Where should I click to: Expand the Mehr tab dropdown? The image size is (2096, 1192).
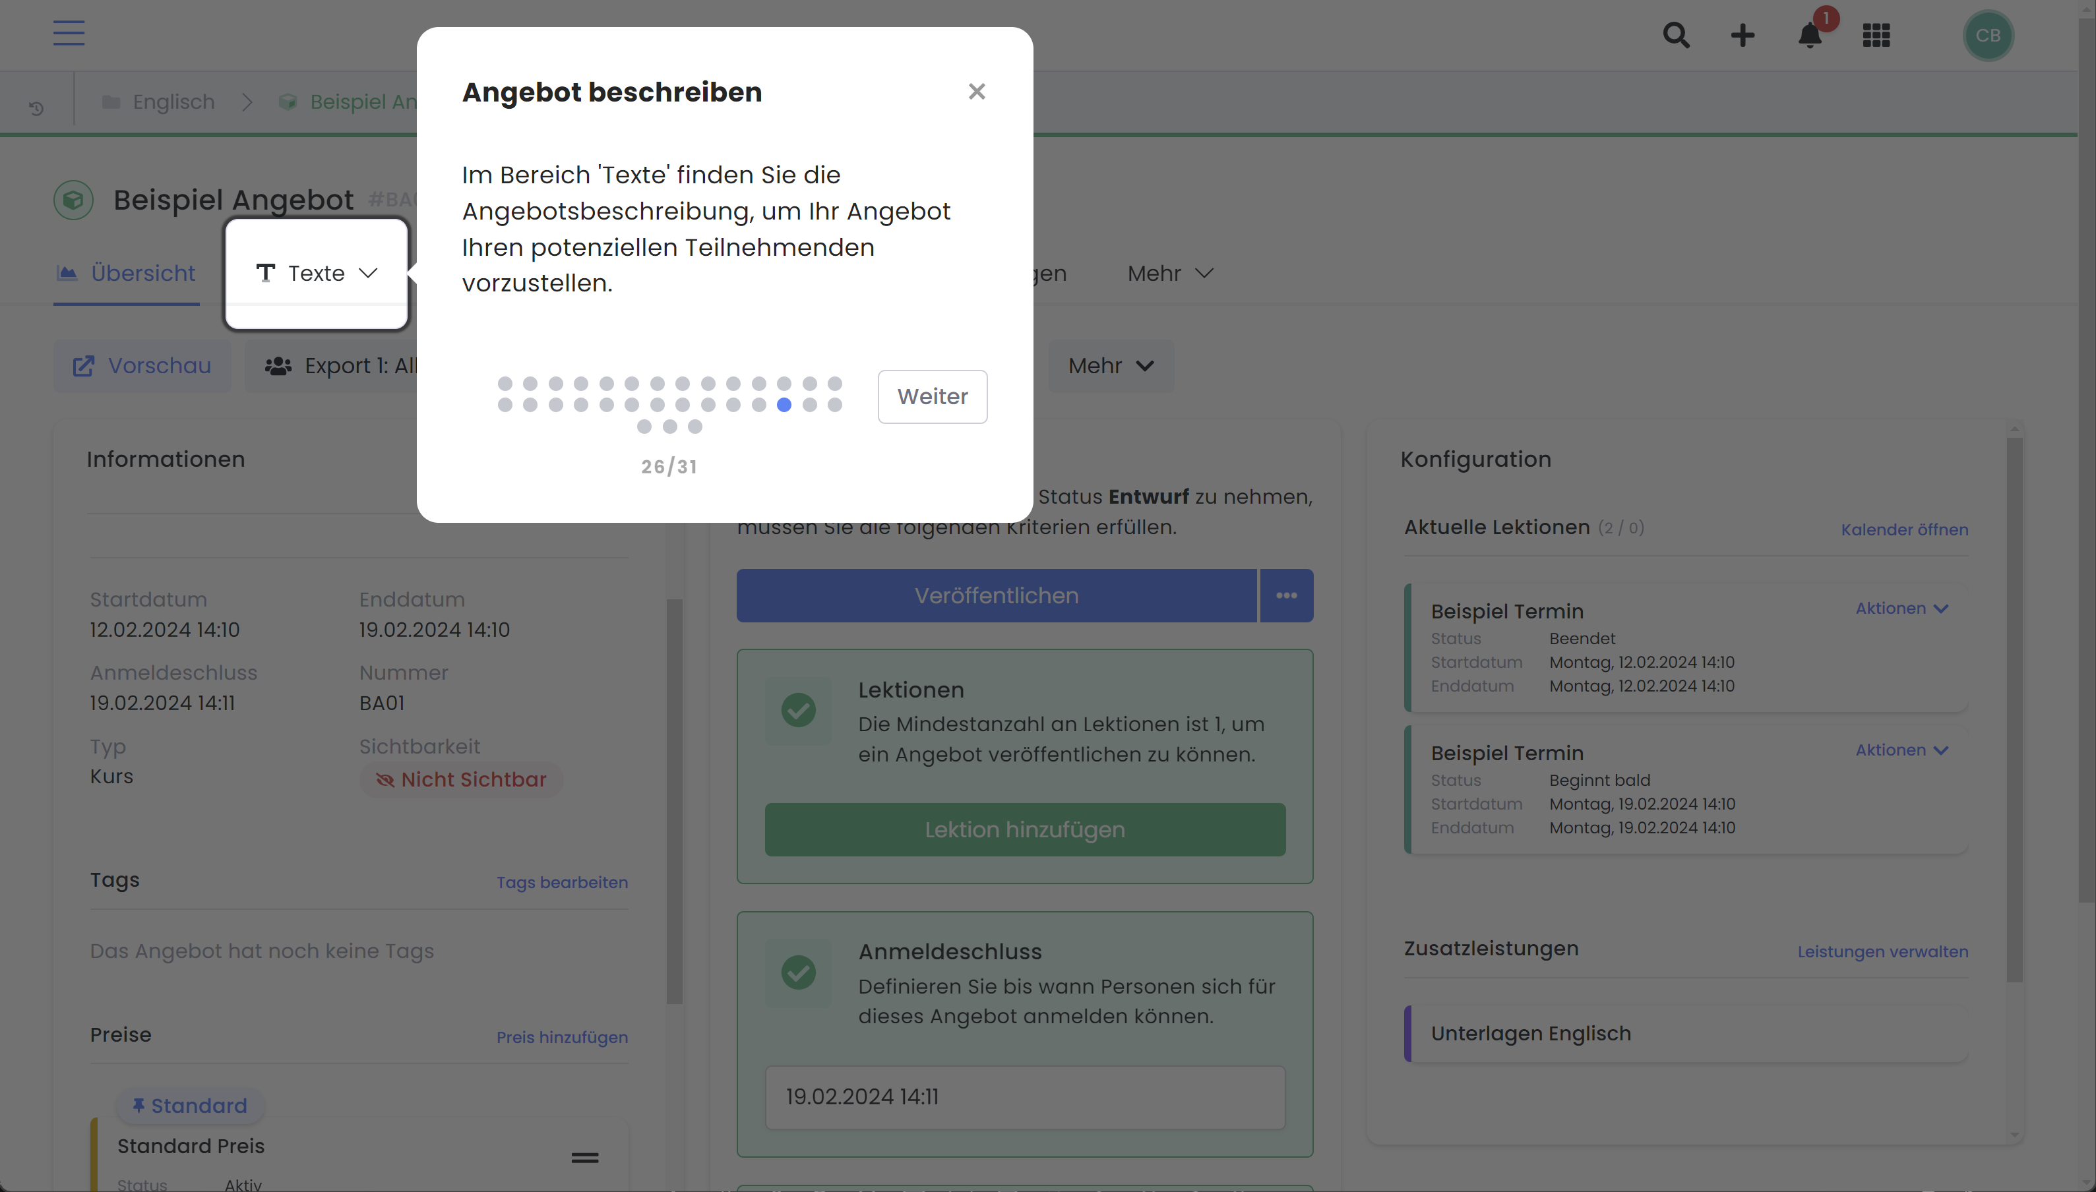[x=1170, y=273]
